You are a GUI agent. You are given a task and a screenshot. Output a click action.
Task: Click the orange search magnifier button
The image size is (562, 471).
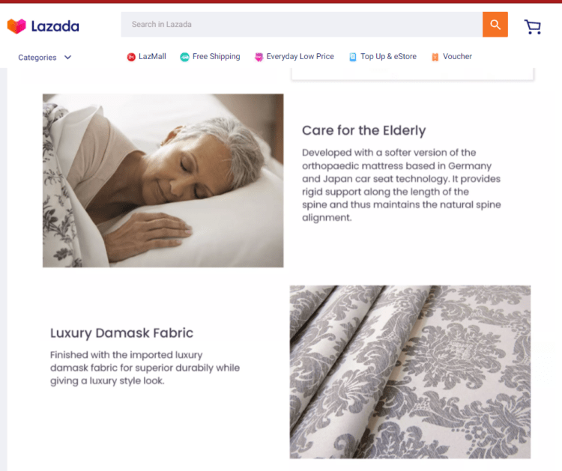[495, 25]
